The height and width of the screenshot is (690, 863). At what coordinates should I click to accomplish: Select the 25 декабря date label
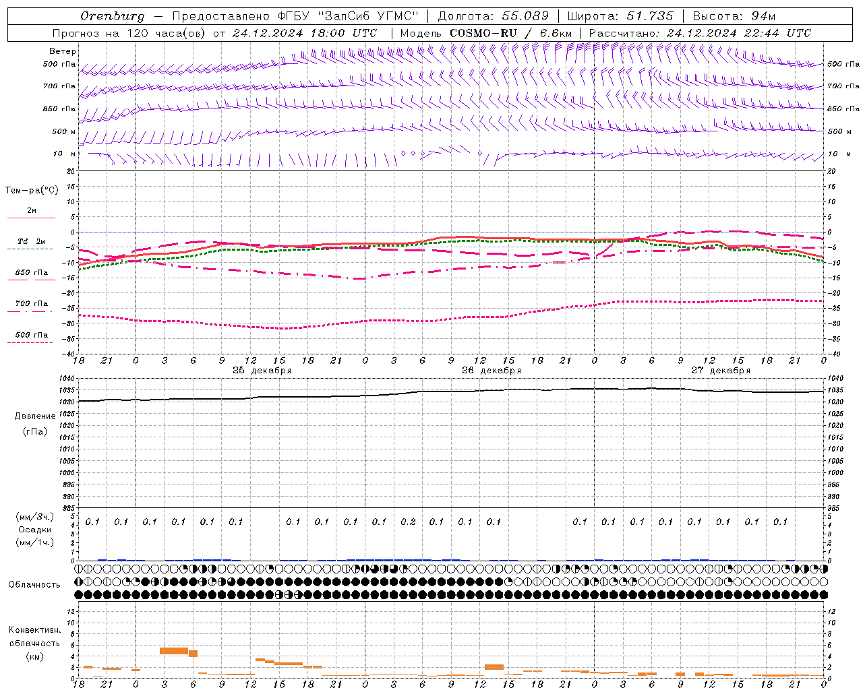pos(262,371)
